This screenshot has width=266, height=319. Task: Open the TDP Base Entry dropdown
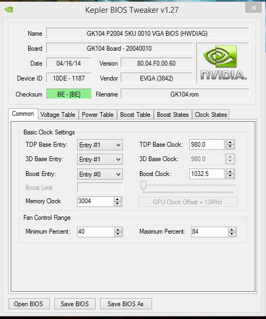pyautogui.click(x=100, y=145)
